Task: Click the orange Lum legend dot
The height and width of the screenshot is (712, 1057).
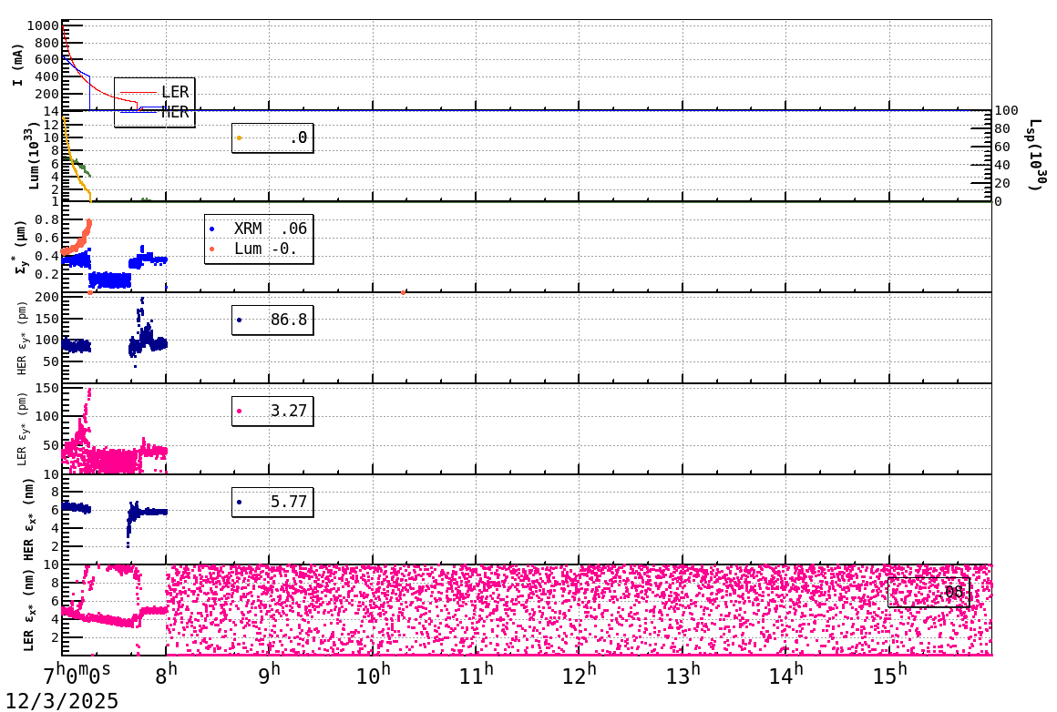Action: [211, 249]
